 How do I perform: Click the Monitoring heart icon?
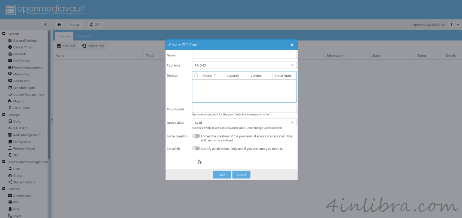pos(10,74)
